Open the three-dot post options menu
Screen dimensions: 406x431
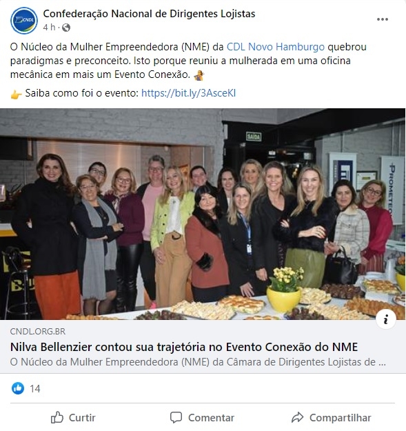[x=383, y=19]
